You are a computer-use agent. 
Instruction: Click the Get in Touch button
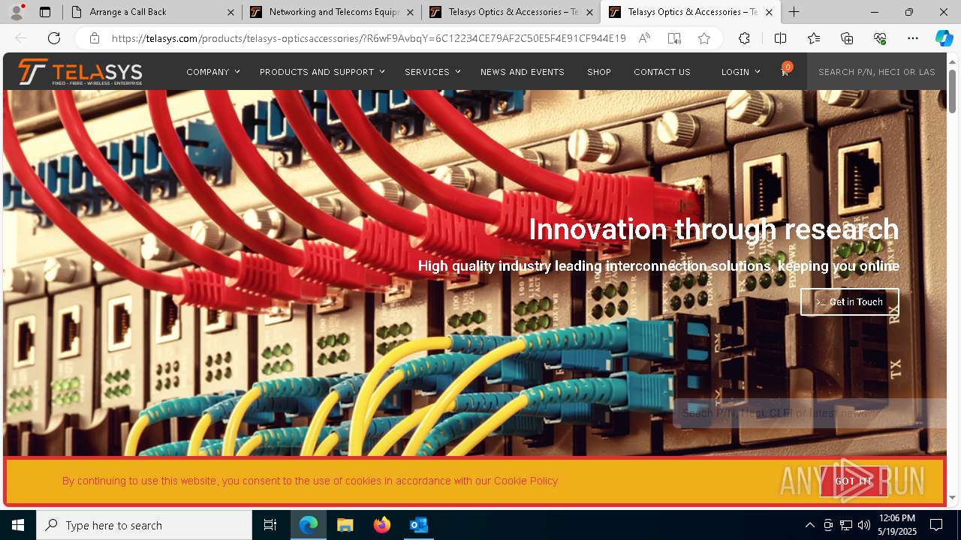click(849, 301)
